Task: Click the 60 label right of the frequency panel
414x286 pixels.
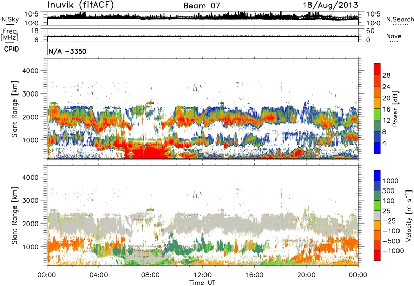Action: click(370, 31)
